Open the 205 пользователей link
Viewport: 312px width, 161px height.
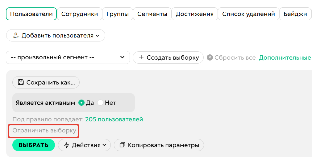[x=114, y=119]
